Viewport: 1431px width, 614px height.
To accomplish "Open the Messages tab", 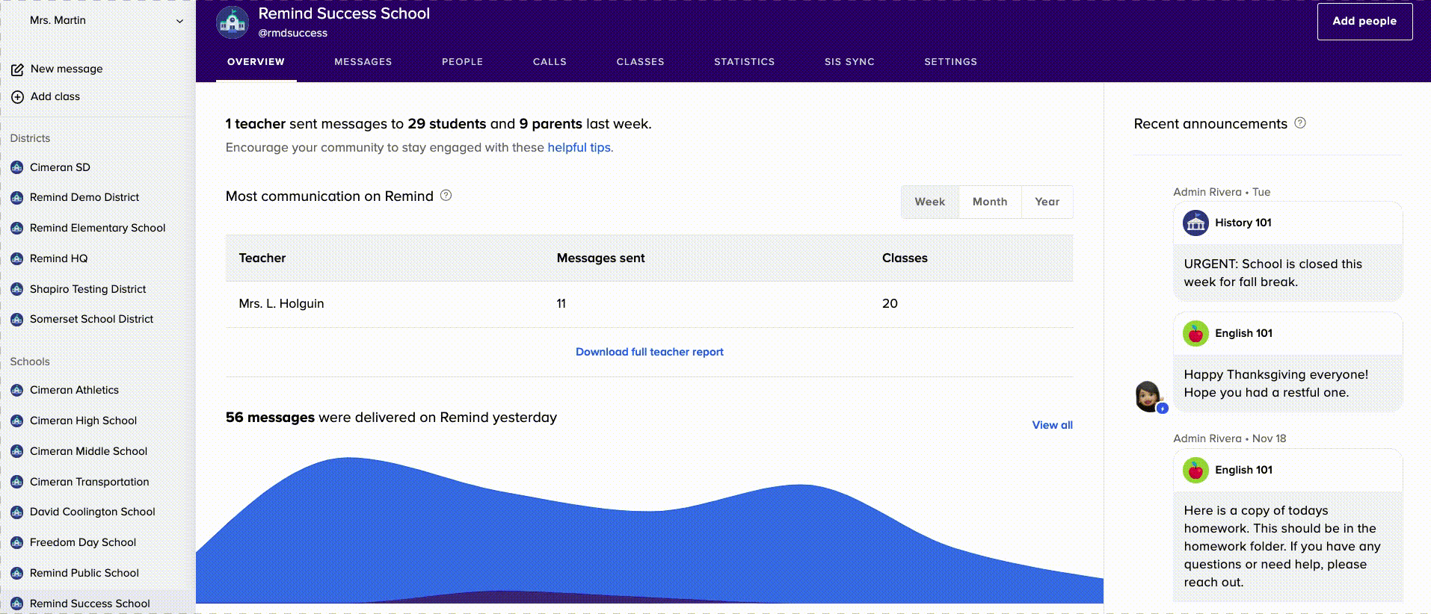I will coord(363,62).
